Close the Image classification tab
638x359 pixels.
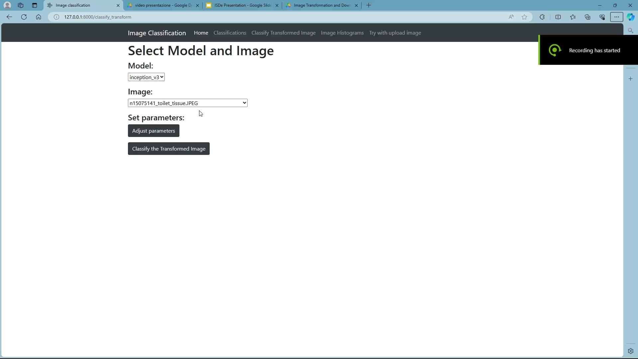[118, 5]
